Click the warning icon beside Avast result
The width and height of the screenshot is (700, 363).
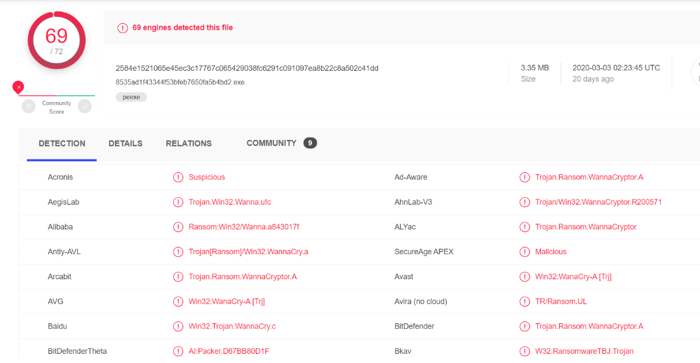pyautogui.click(x=524, y=277)
